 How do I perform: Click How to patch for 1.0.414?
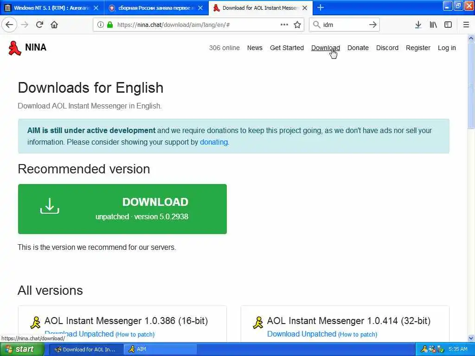358,334
